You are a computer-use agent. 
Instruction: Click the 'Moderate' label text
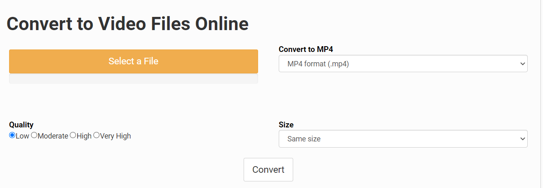[x=53, y=136]
